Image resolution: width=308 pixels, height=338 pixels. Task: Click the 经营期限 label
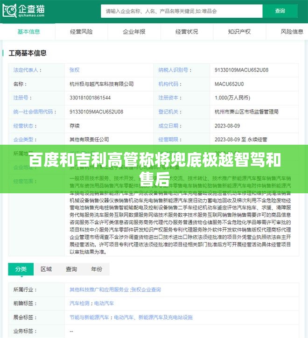[170, 140]
